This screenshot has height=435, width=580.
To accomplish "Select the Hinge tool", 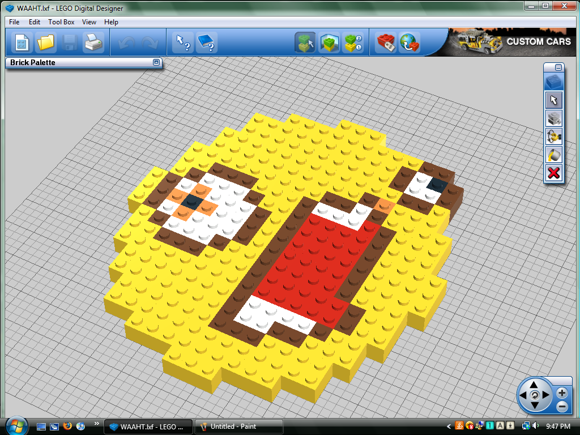I will pyautogui.click(x=554, y=137).
